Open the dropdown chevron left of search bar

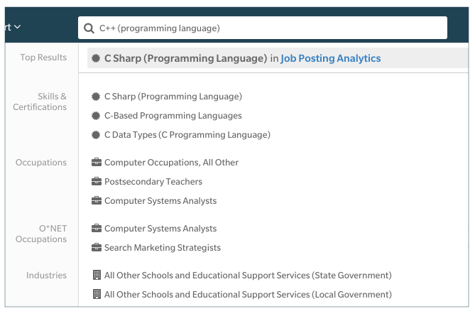[18, 27]
